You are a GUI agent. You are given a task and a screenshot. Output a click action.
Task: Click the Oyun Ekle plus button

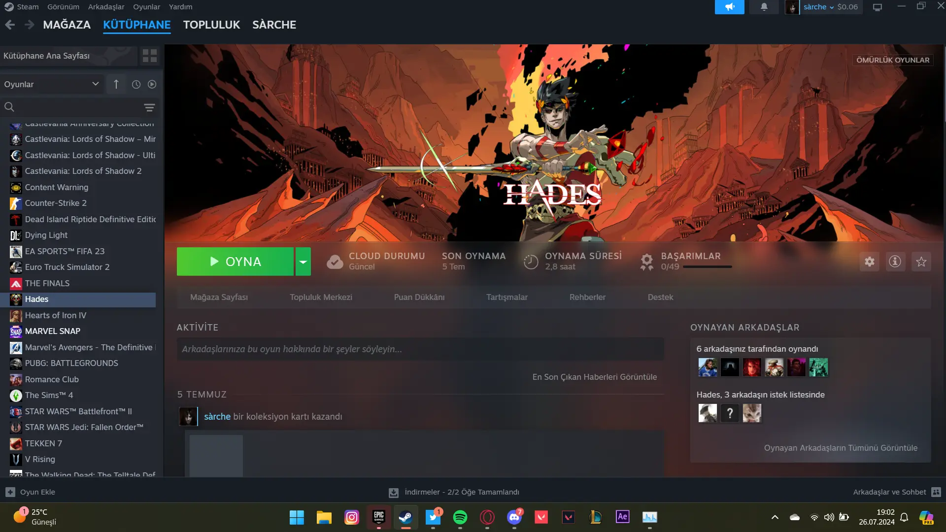pyautogui.click(x=10, y=492)
